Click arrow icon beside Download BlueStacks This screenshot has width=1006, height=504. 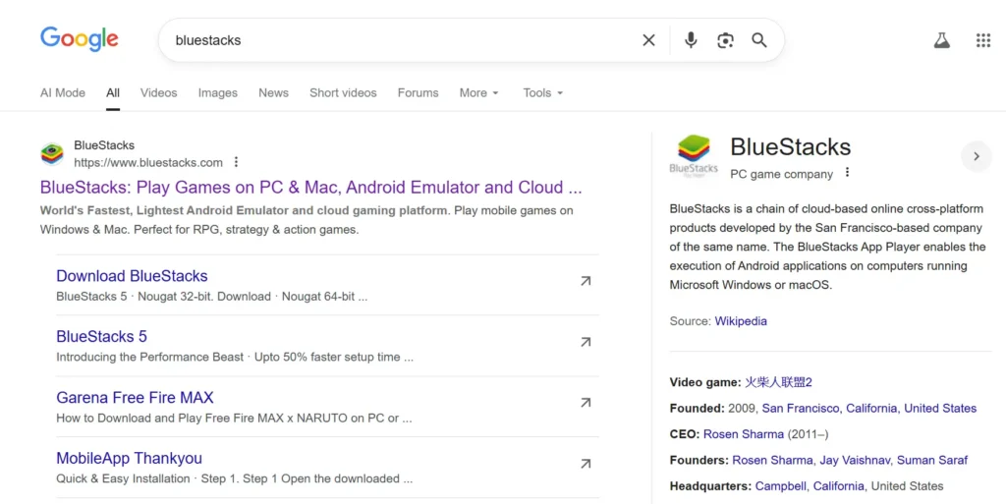(586, 281)
